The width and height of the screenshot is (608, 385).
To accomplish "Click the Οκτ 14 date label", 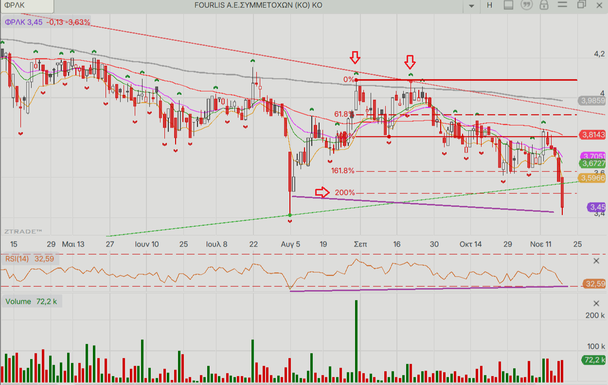I will (471, 244).
